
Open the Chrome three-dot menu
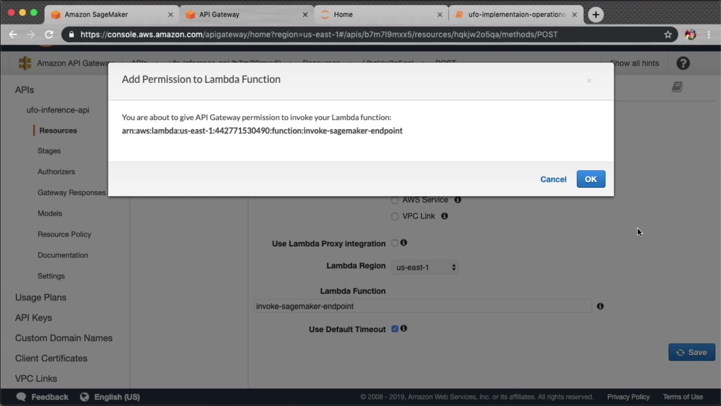(709, 35)
